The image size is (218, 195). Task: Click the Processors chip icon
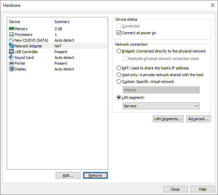point(11,34)
